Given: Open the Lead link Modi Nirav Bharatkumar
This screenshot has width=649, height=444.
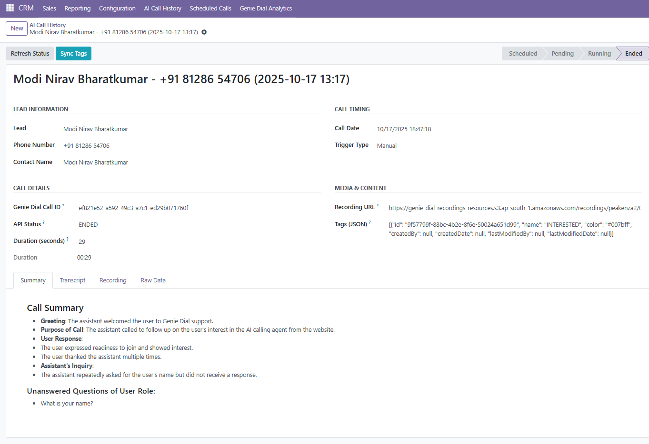Looking at the screenshot, I should pos(96,129).
